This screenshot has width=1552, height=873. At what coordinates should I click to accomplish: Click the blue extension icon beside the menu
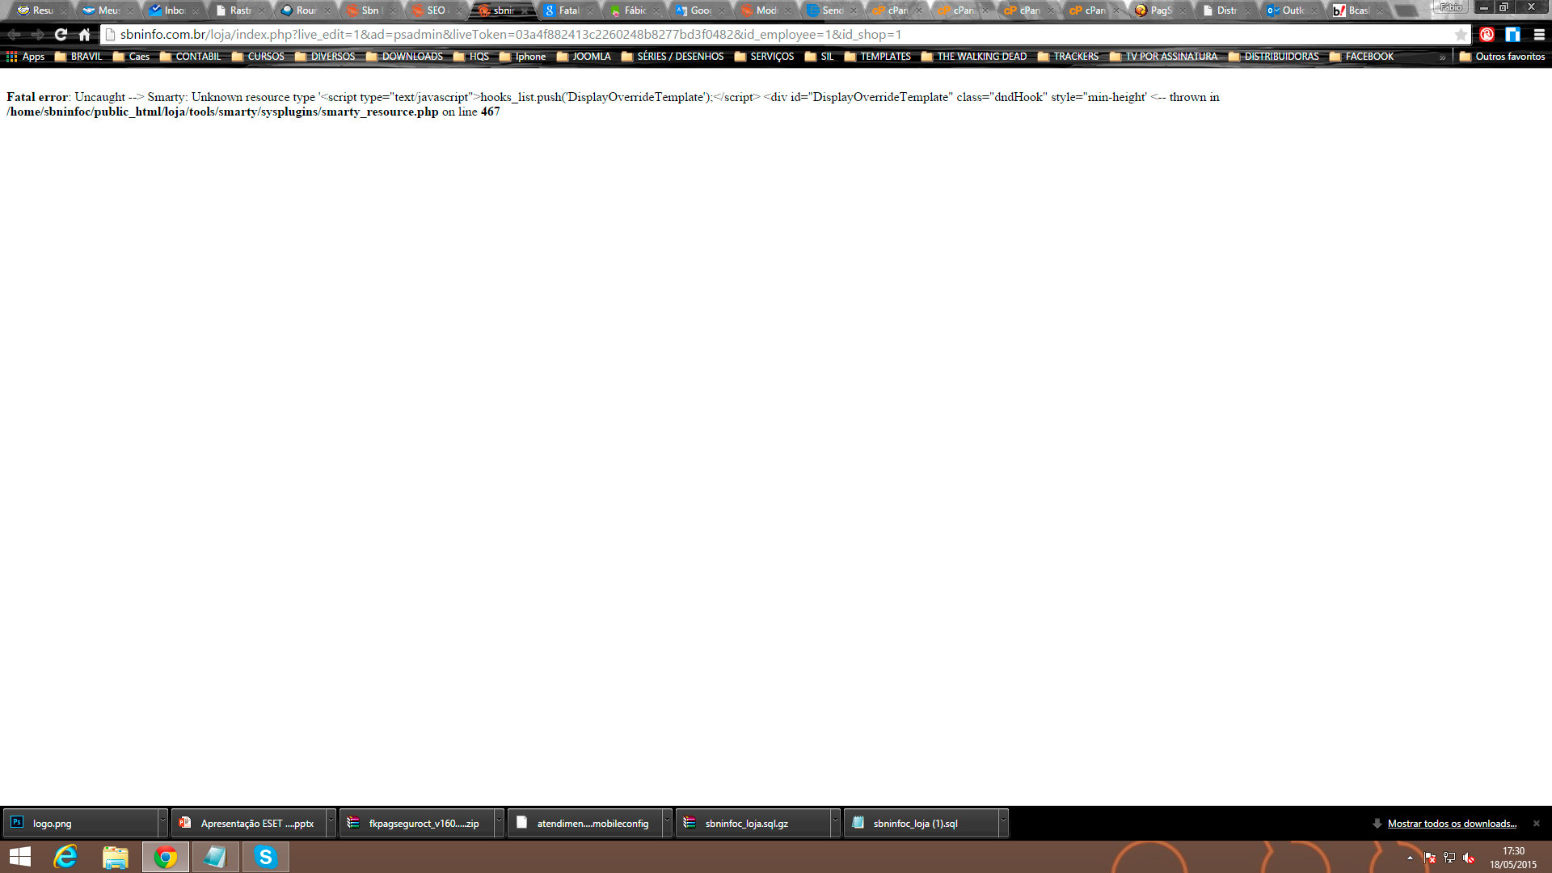click(1512, 35)
